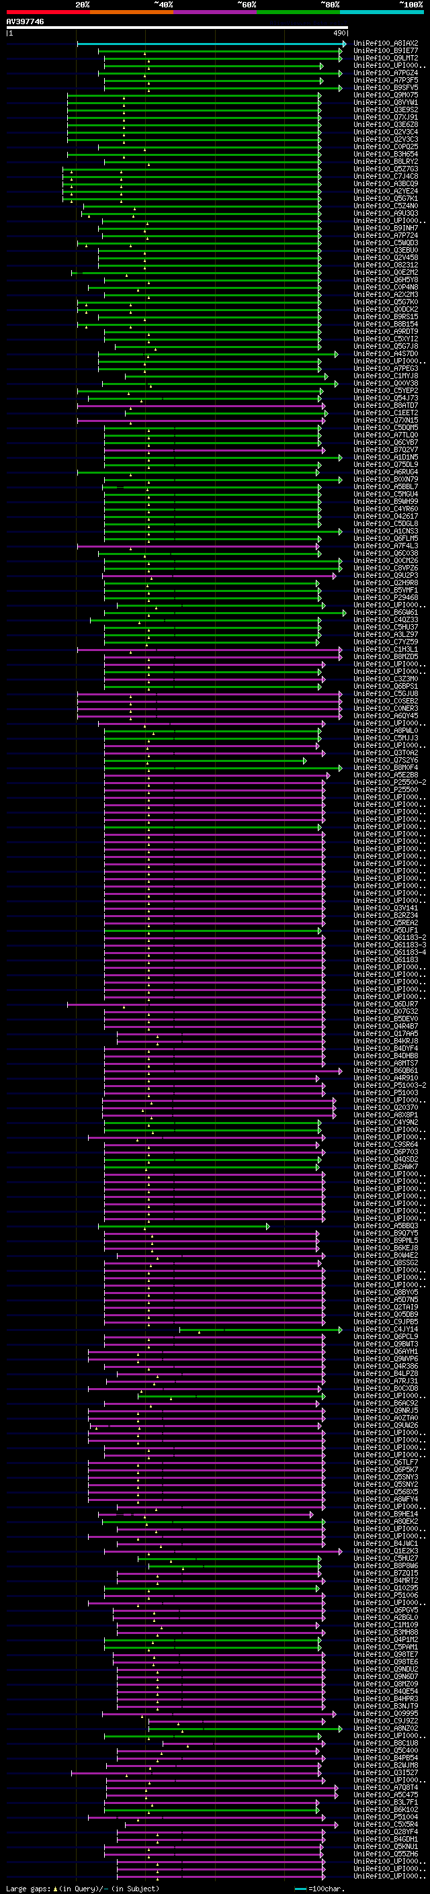Select hit UniRef100_B9IE77
The width and height of the screenshot is (430, 1894).
(386, 51)
